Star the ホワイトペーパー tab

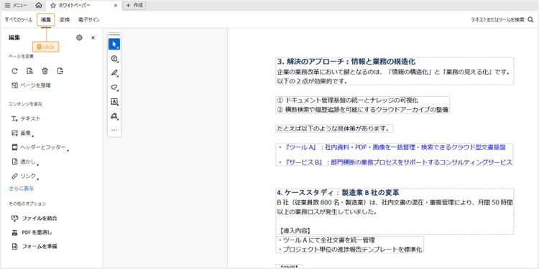point(53,5)
